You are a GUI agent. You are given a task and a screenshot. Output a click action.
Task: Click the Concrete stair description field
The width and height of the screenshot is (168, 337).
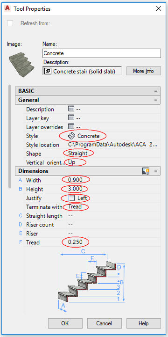click(82, 71)
